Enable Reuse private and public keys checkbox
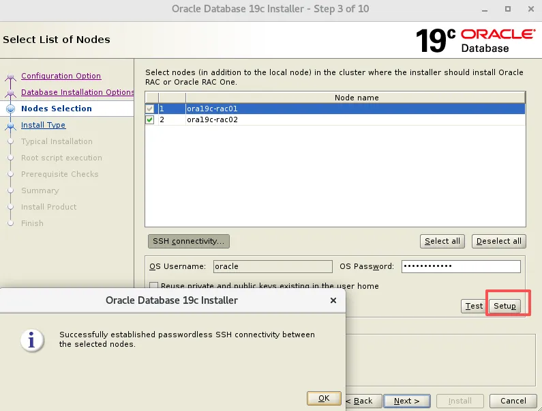This screenshot has height=411, width=542. [x=154, y=285]
